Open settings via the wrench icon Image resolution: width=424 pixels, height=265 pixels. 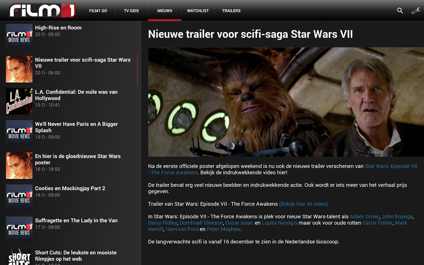[416, 11]
